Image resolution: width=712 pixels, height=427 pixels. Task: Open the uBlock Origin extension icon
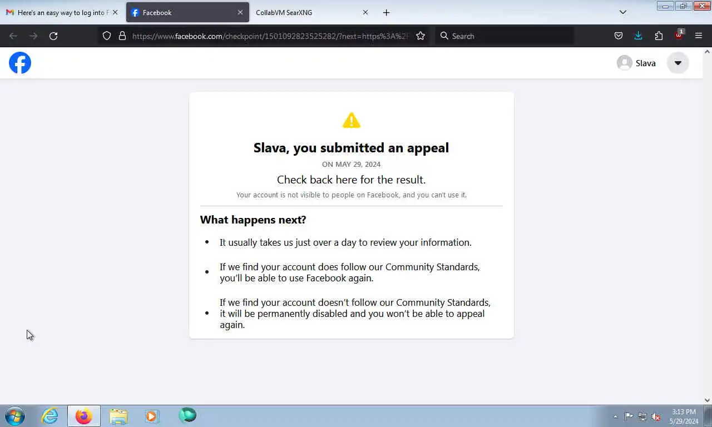point(679,35)
